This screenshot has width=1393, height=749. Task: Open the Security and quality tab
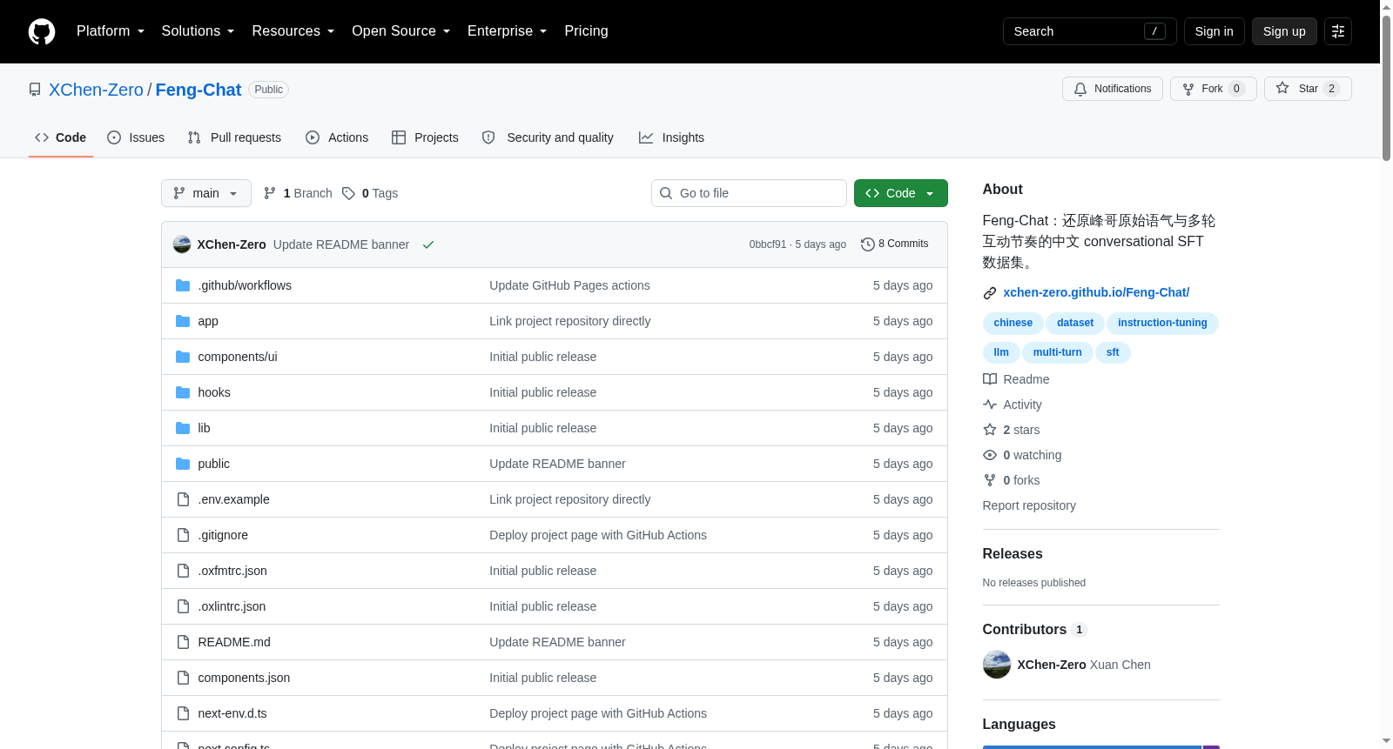(548, 137)
